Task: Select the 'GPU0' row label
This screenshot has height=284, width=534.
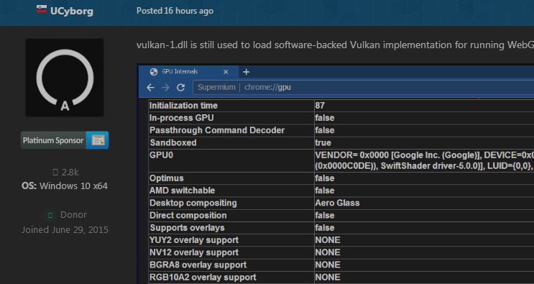Action: (162, 155)
